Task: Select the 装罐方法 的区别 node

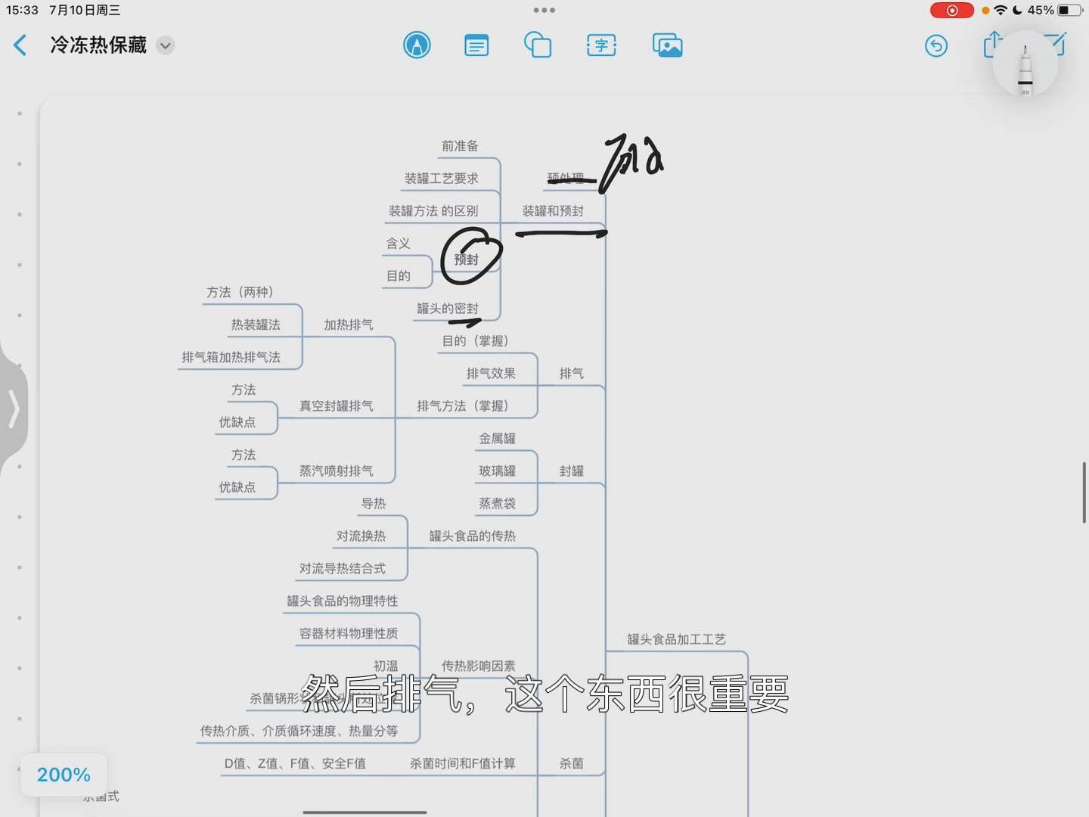Action: [433, 211]
